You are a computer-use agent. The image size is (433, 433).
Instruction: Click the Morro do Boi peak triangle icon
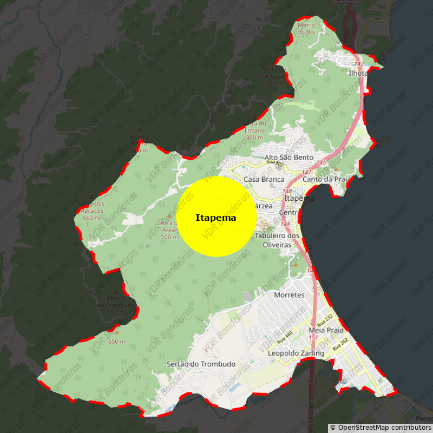306,19
